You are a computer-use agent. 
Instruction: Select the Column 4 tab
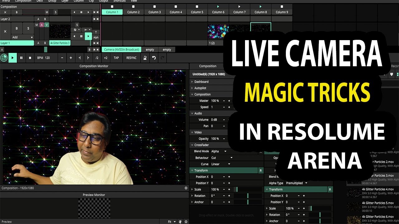(176, 12)
